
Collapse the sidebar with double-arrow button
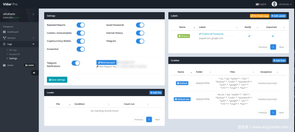pyautogui.click(x=34, y=73)
